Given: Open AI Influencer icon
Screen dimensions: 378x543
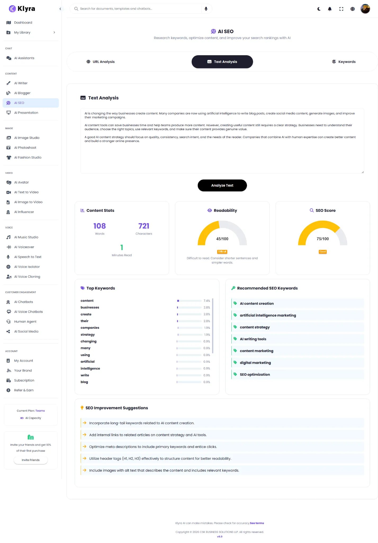Looking at the screenshot, I should [8, 212].
